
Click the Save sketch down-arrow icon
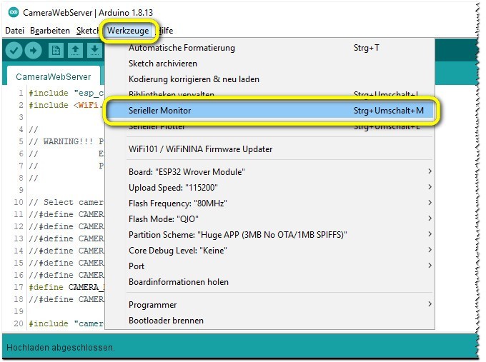(94, 51)
